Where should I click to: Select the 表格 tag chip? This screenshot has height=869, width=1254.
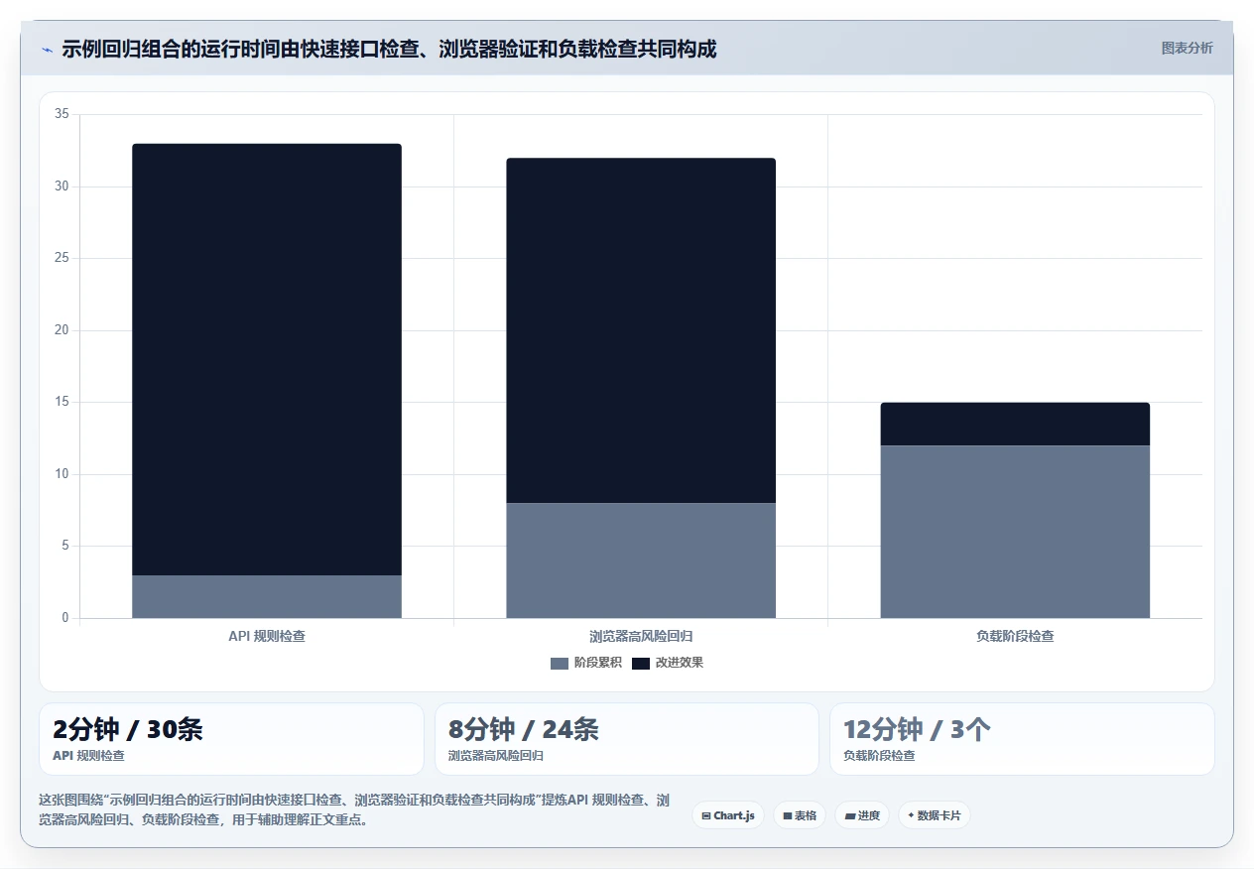(x=800, y=815)
